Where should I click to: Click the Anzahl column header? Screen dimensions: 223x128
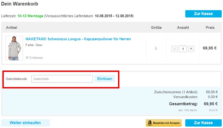point(183,28)
